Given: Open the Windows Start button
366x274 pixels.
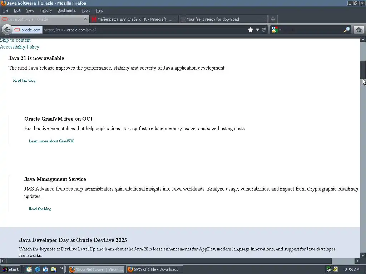Looking at the screenshot, I should click(11, 269).
